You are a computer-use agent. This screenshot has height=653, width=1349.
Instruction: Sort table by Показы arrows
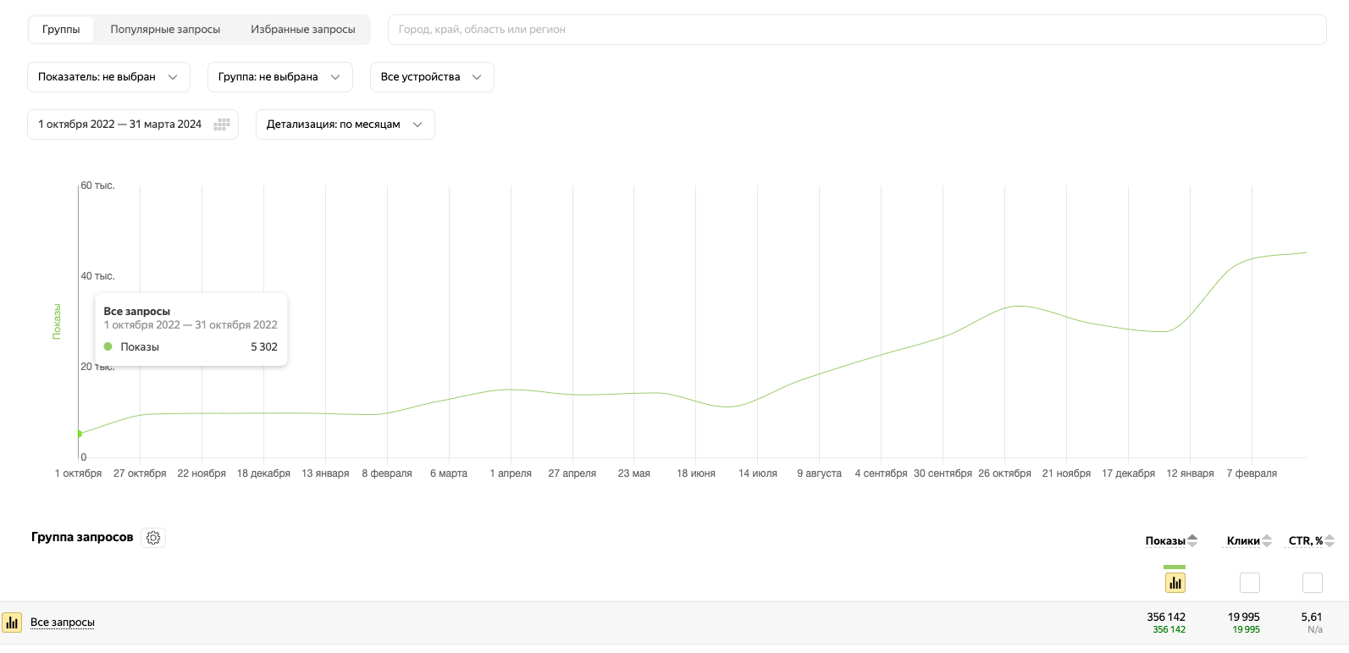(x=1192, y=540)
